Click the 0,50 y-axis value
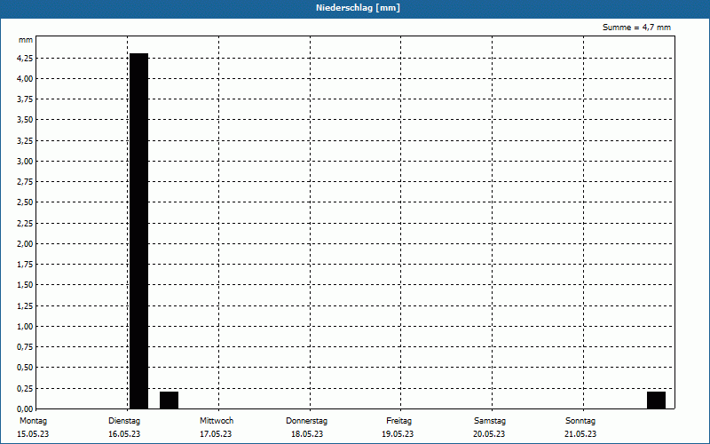Screen dimensions: 710x444 [x=25, y=368]
